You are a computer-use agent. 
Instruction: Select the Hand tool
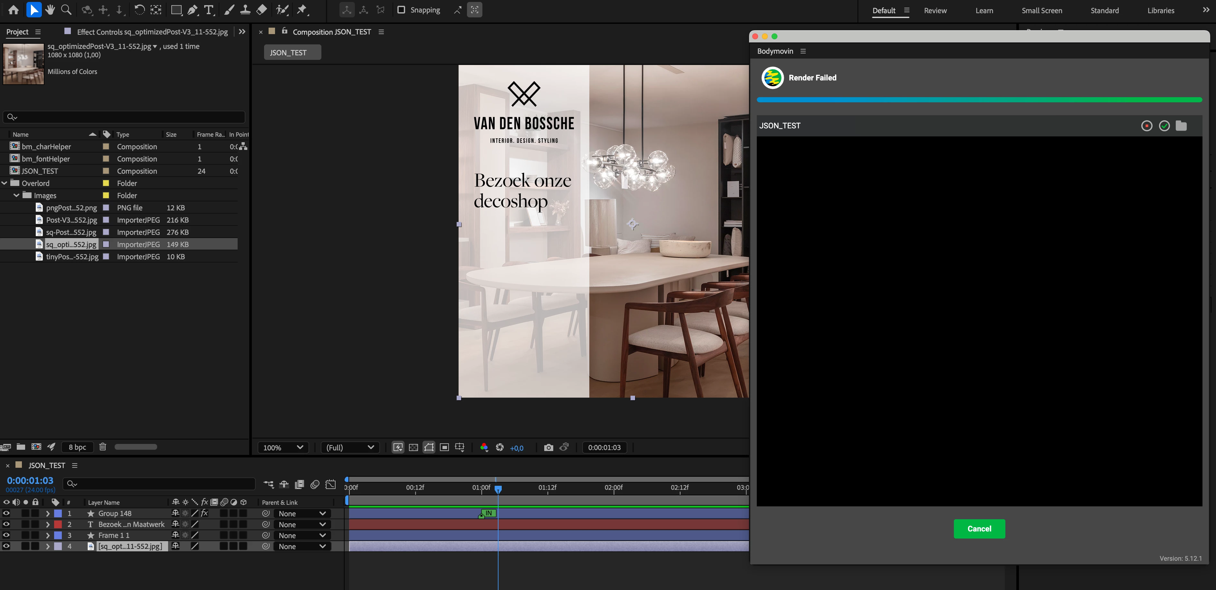coord(50,10)
